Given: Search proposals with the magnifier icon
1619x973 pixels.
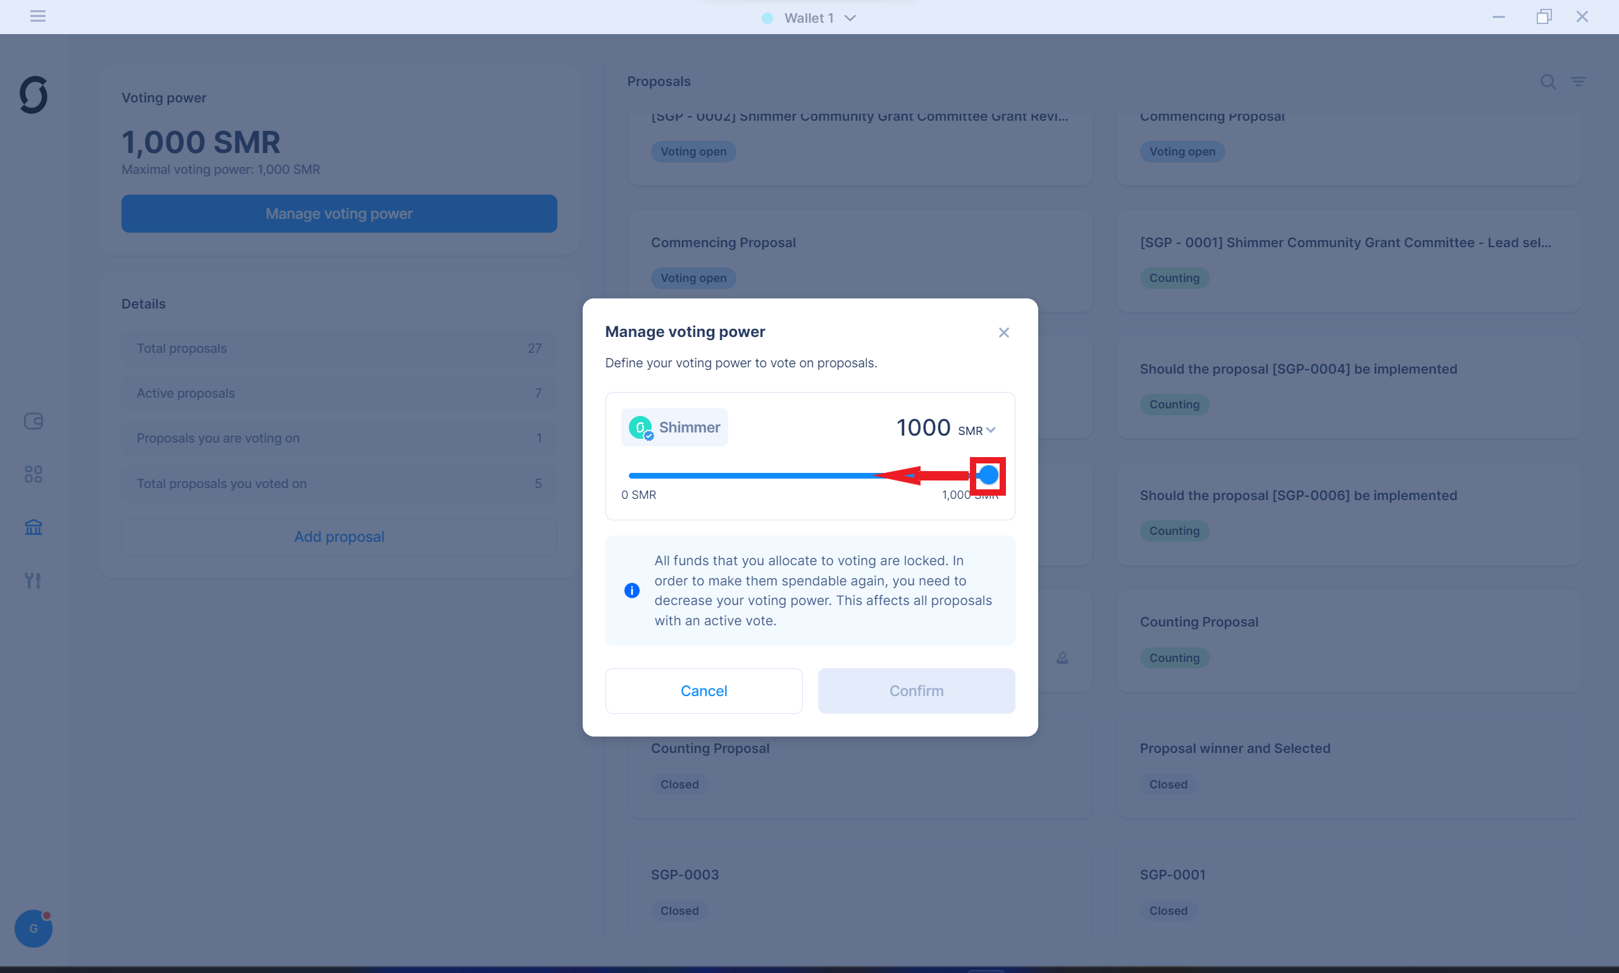Looking at the screenshot, I should (1548, 82).
